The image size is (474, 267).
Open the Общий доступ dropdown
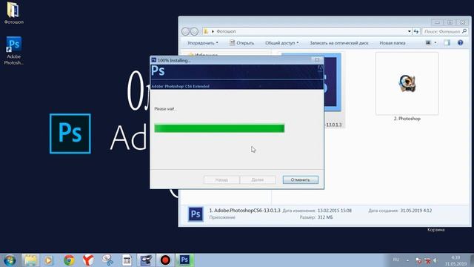click(x=281, y=43)
